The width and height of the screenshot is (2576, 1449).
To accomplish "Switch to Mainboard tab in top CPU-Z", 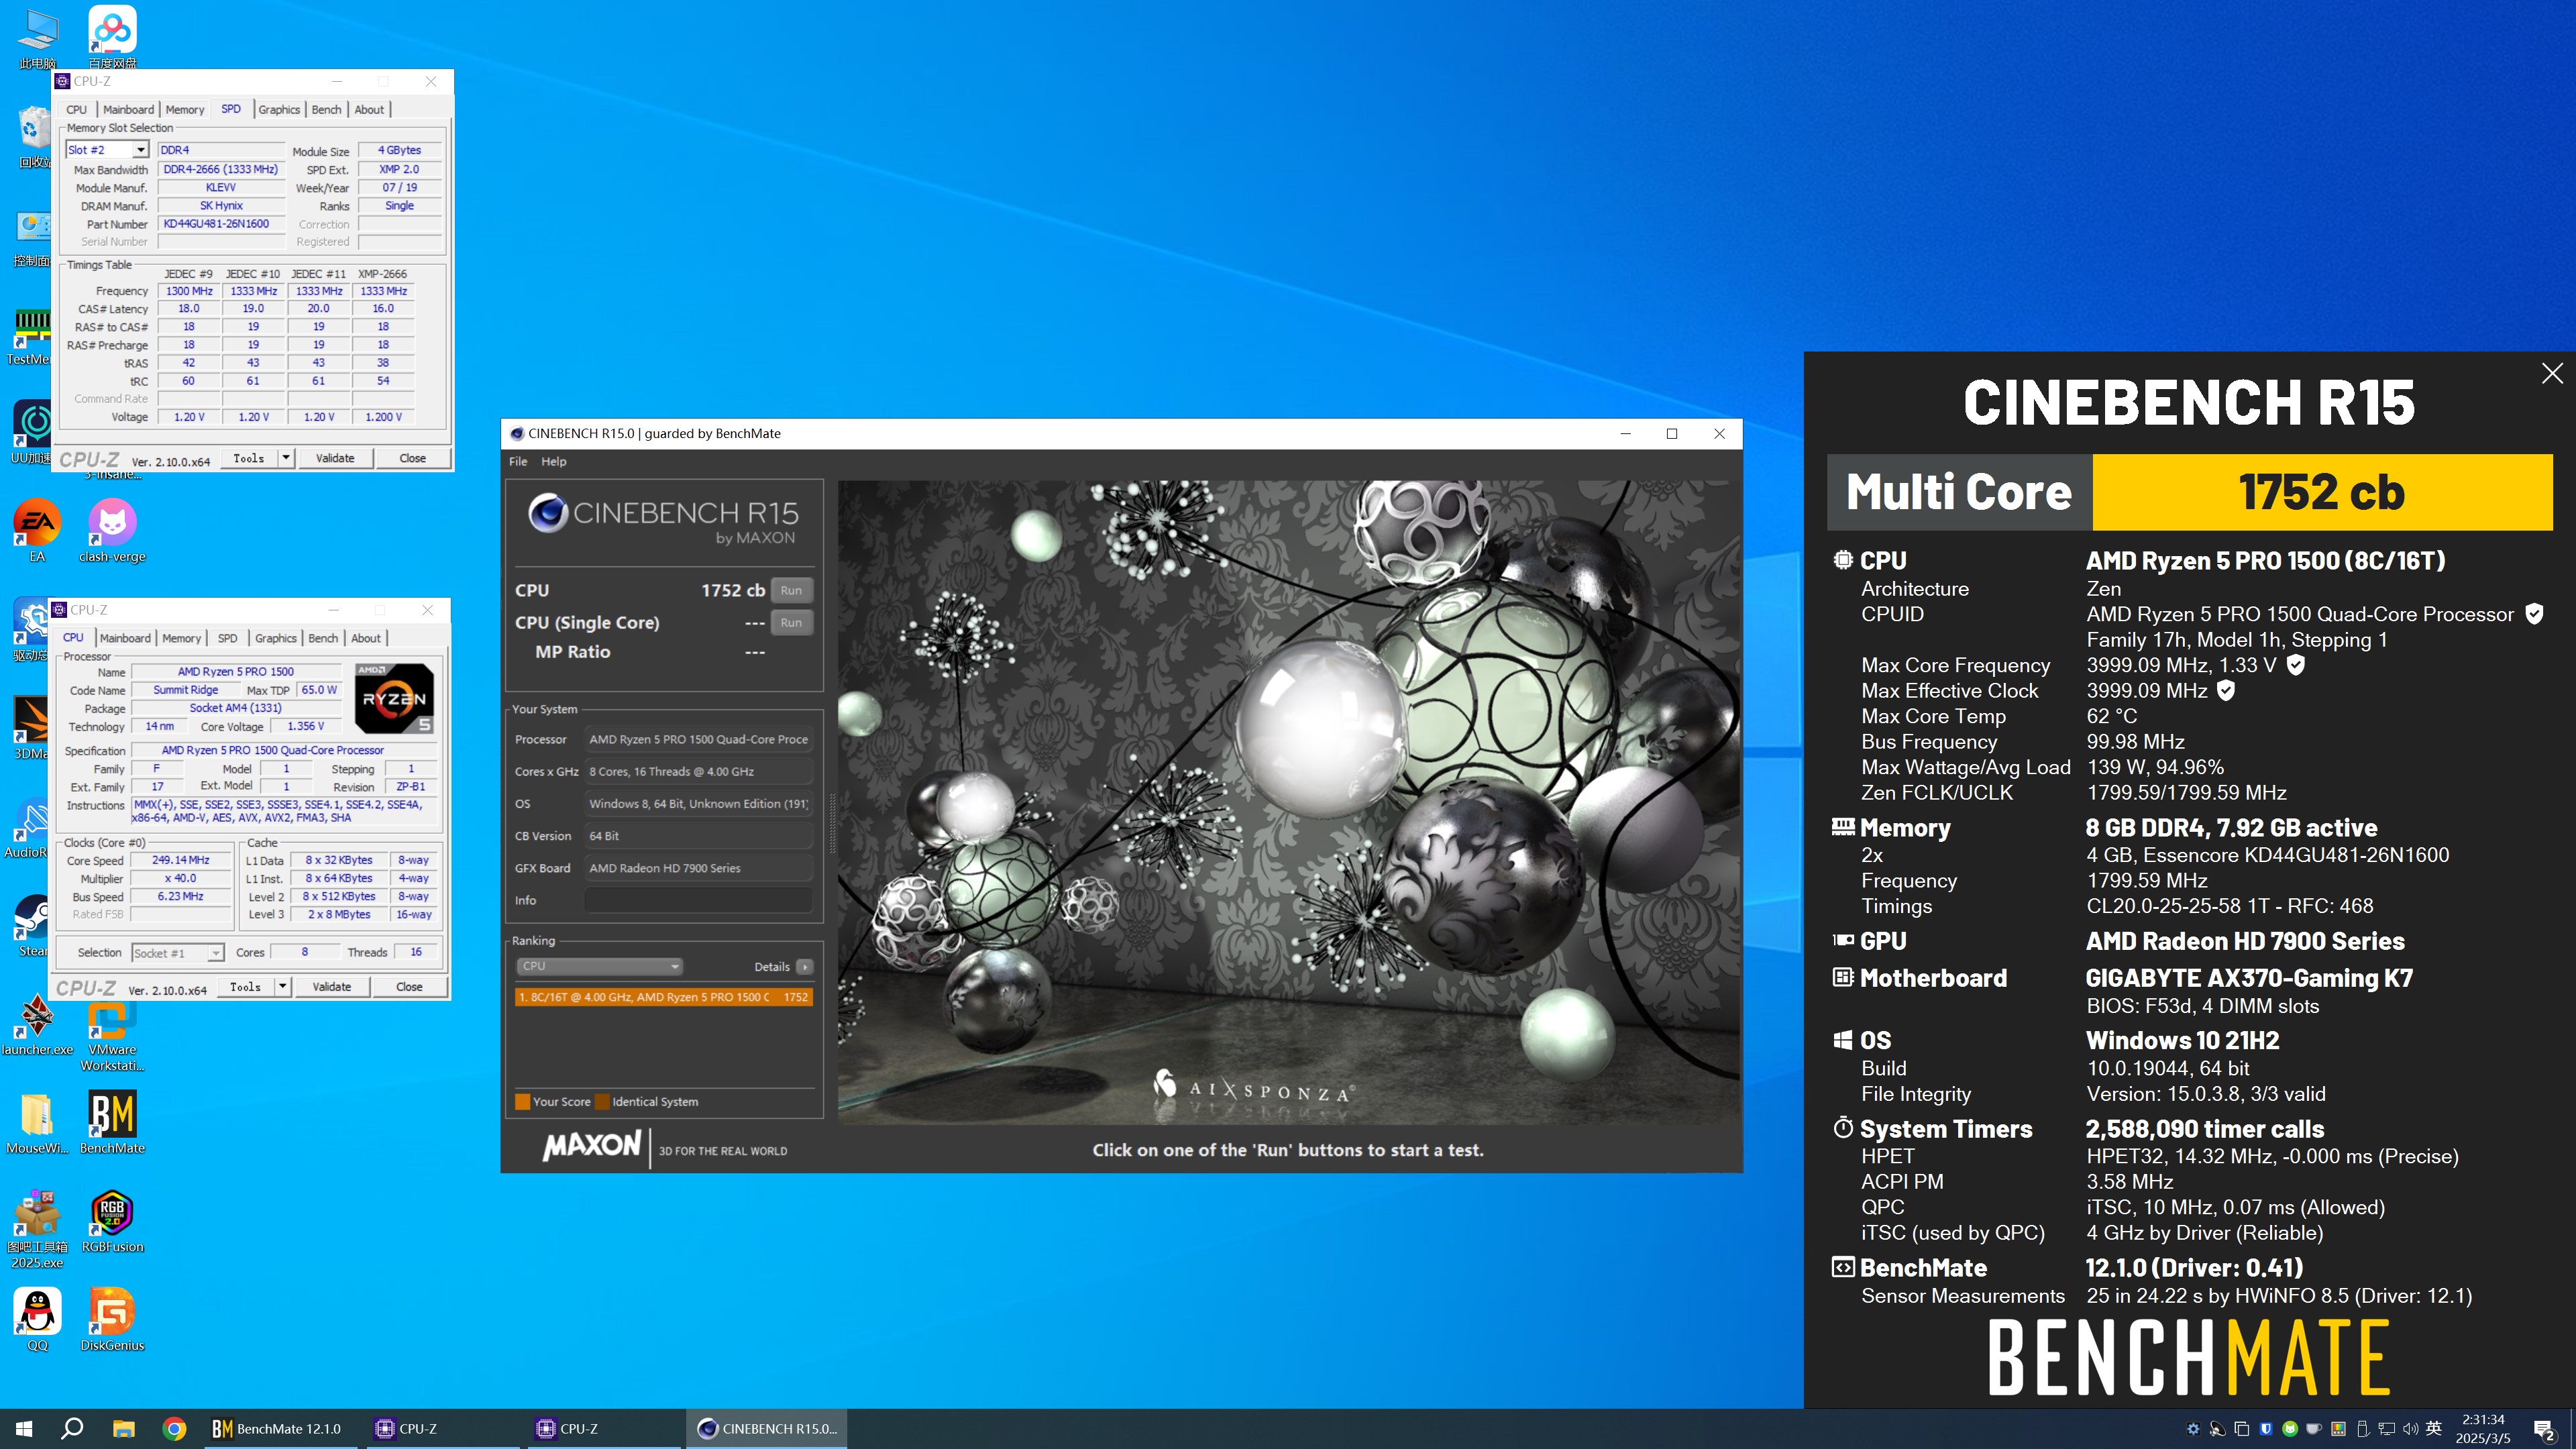I will click(x=128, y=110).
